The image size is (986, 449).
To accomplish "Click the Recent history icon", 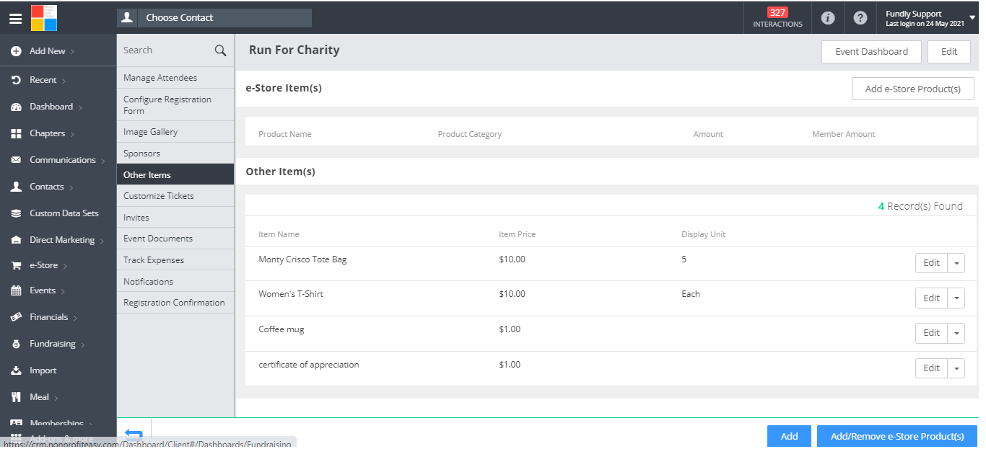I will [16, 80].
